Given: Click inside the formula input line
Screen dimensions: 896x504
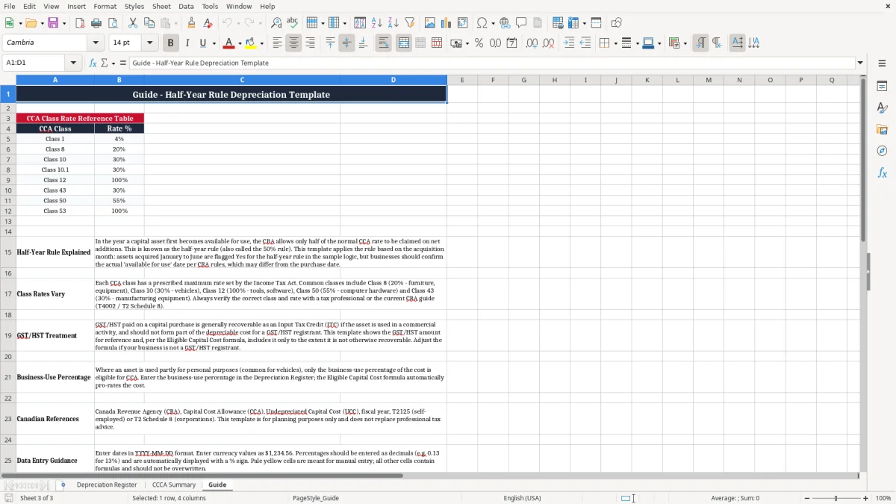Looking at the screenshot, I should 492,63.
